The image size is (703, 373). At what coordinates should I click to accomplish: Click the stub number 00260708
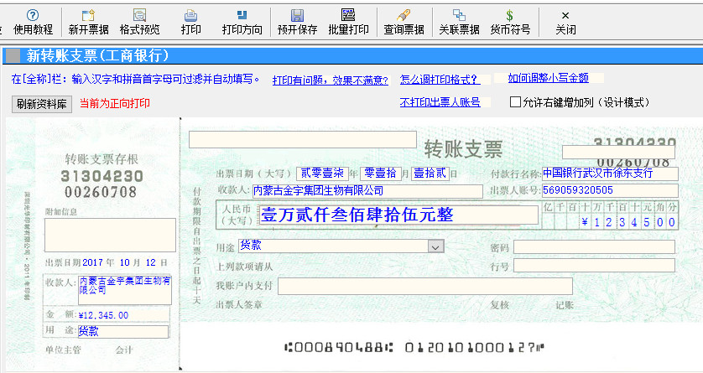101,193
